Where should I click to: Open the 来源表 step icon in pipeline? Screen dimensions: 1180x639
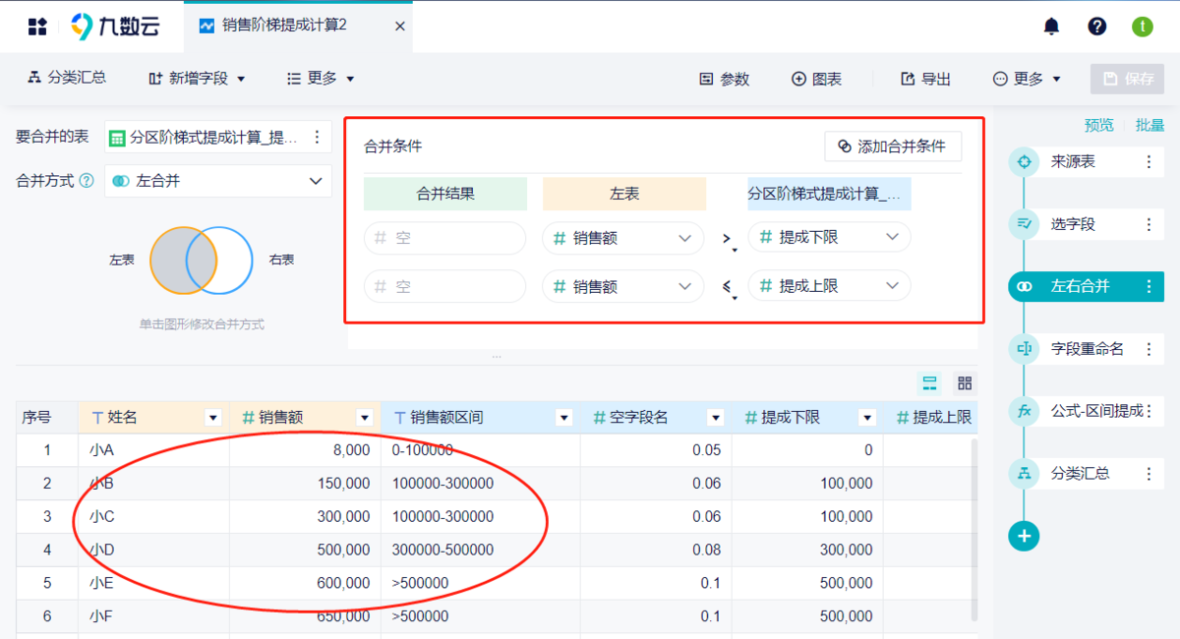point(1023,161)
